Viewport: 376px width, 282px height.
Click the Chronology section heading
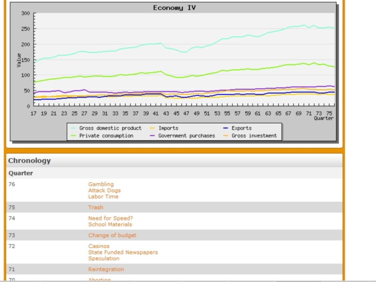[30, 160]
